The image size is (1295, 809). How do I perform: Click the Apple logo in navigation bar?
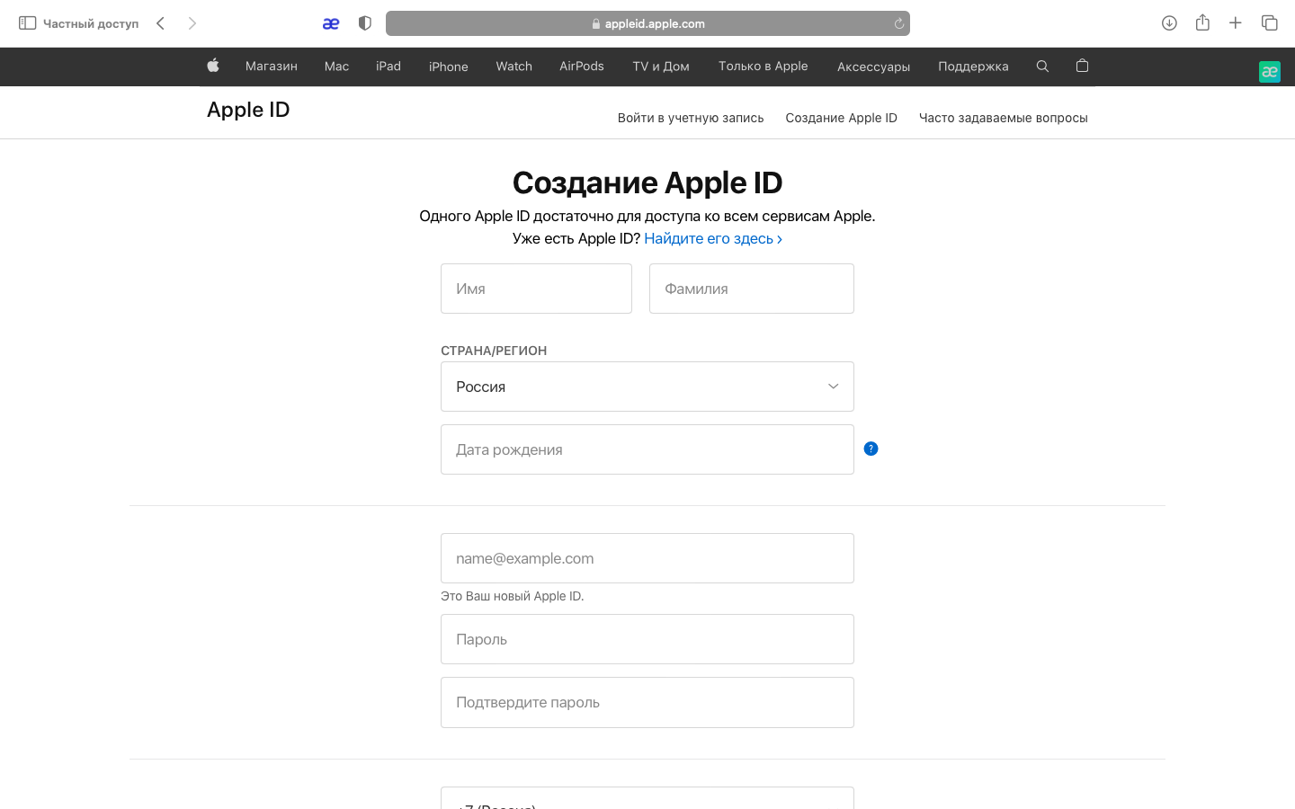click(x=213, y=66)
